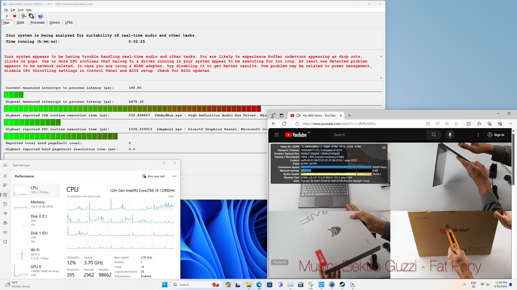Refresh the Edge browser page
The width and height of the screenshot is (517, 290).
(284, 124)
